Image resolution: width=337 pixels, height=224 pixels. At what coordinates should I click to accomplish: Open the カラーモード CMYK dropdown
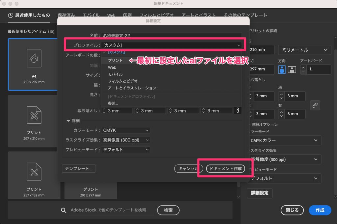125,130
